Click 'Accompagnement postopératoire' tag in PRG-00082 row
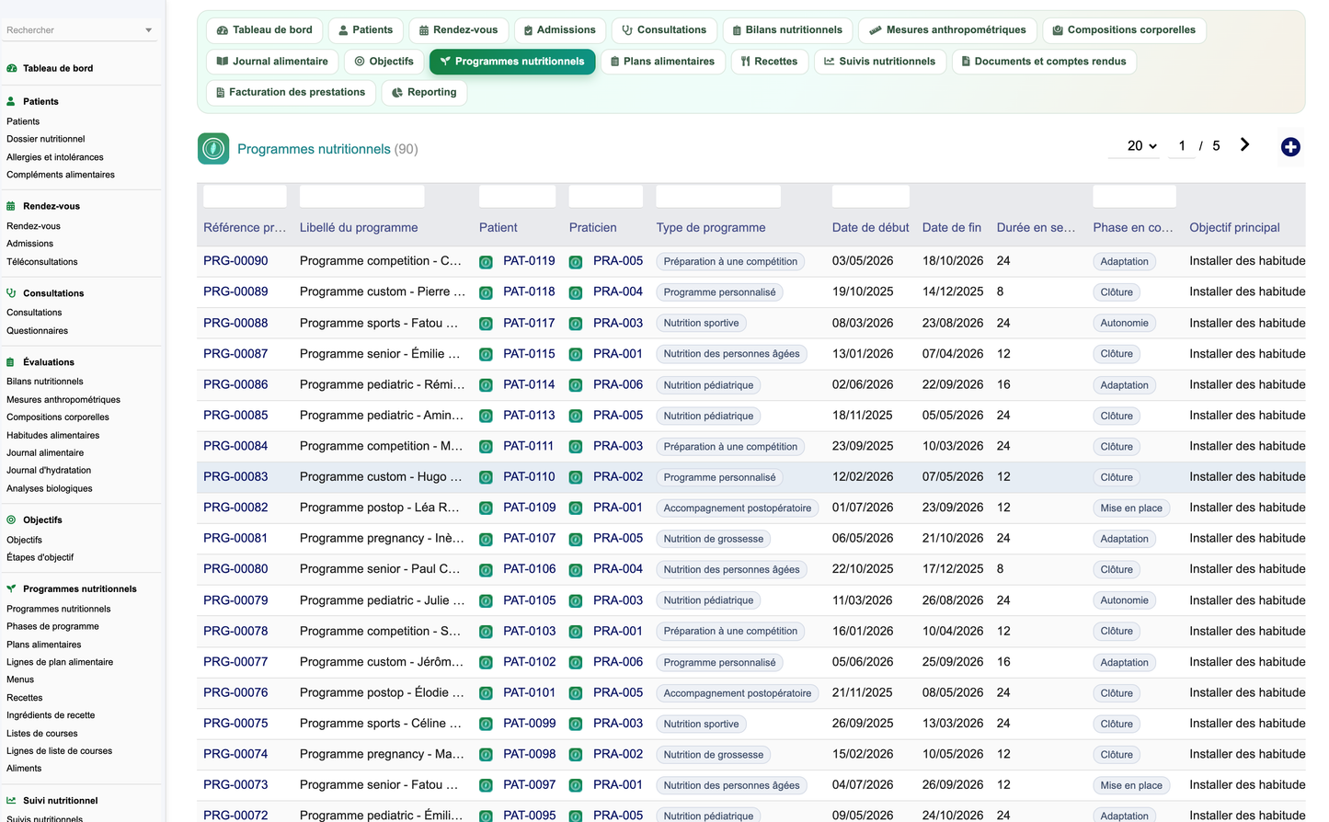Viewport: 1329px width, 822px height. 738,508
